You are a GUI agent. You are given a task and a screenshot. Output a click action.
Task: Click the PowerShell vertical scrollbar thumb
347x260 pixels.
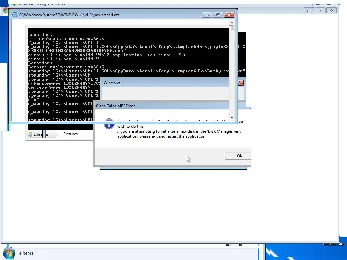[232, 28]
